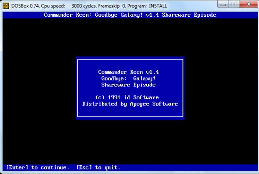This screenshot has width=259, height=174.
Task: Click the "[Enter] to continue." prompt
Action: click(38, 167)
